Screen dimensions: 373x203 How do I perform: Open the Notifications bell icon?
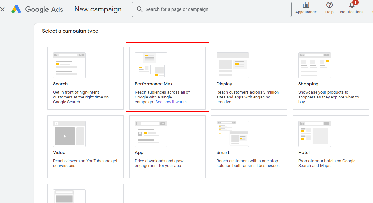pyautogui.click(x=352, y=5)
